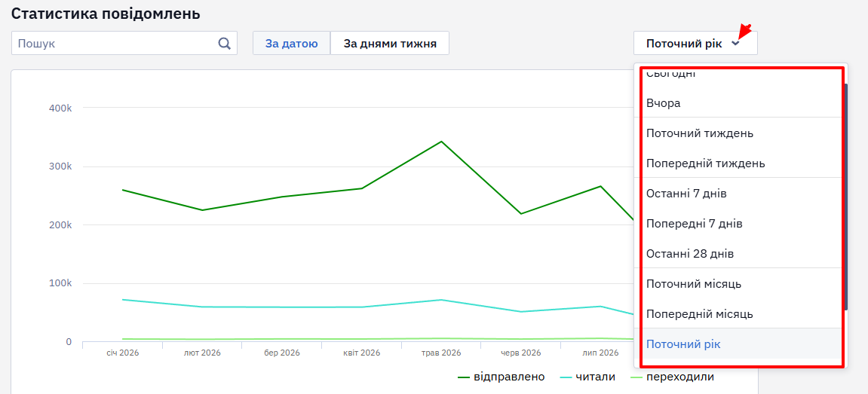
Task: Toggle the переходили legend series
Action: coord(673,377)
